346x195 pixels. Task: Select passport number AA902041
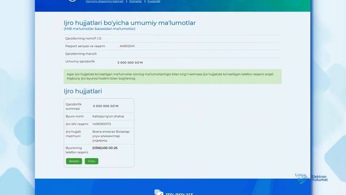127,46
